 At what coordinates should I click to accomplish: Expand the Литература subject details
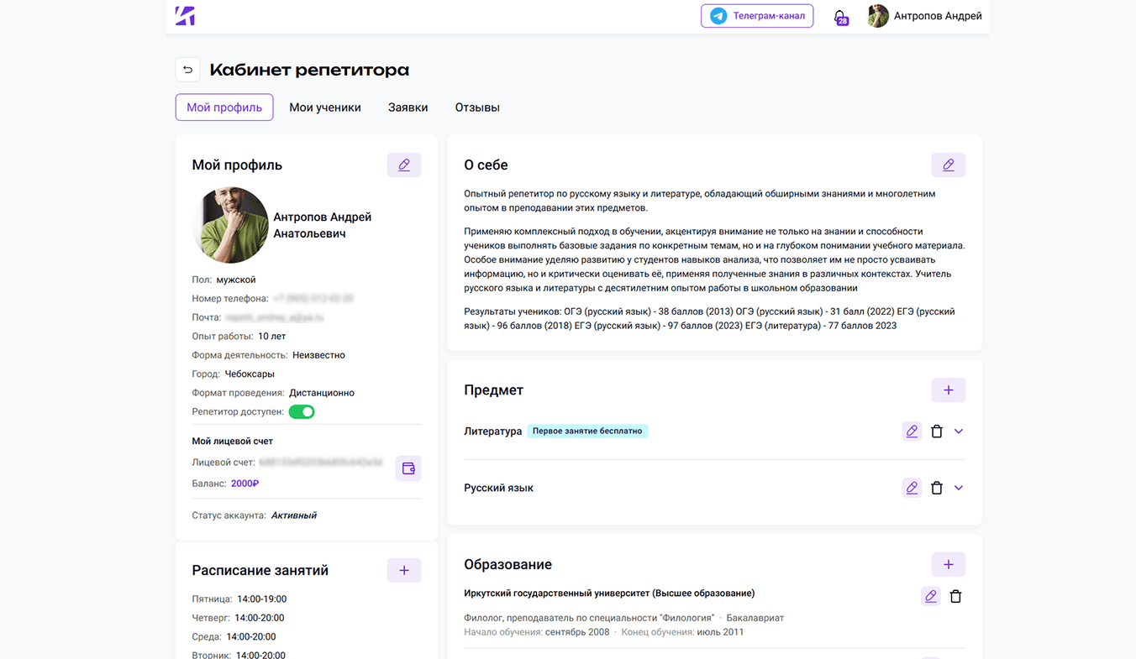(959, 431)
